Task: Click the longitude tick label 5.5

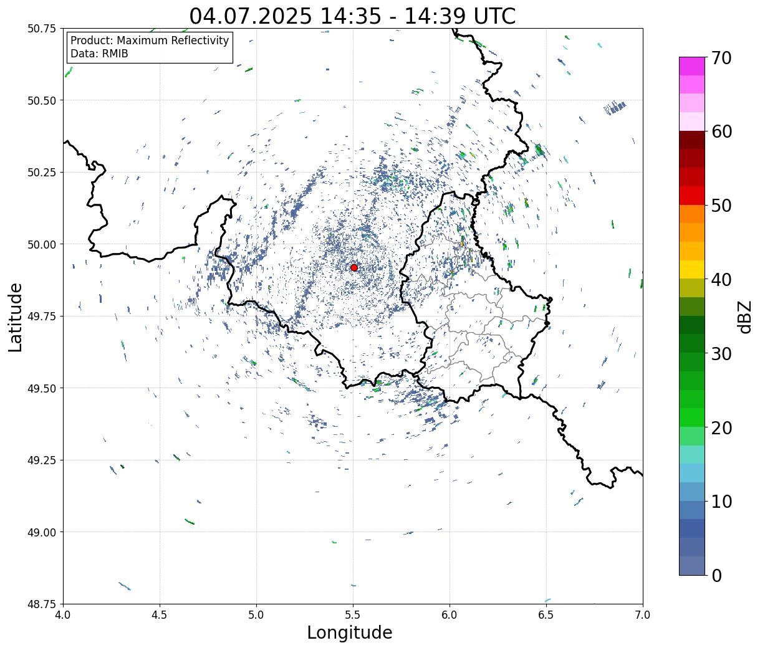Action: pos(353,615)
